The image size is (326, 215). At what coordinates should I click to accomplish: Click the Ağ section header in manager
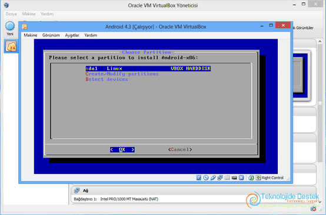click(194, 190)
